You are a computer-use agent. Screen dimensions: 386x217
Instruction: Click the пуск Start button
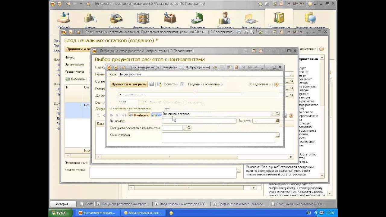60,213
